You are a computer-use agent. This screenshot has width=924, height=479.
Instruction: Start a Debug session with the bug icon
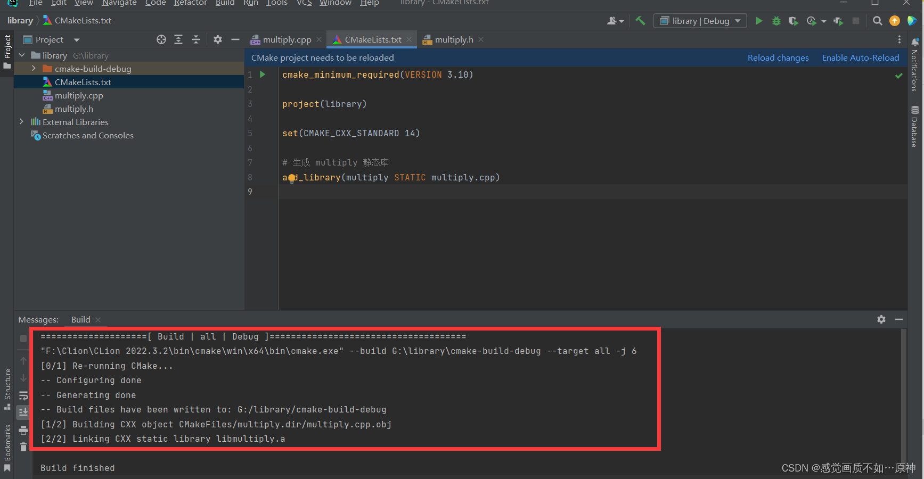point(776,21)
